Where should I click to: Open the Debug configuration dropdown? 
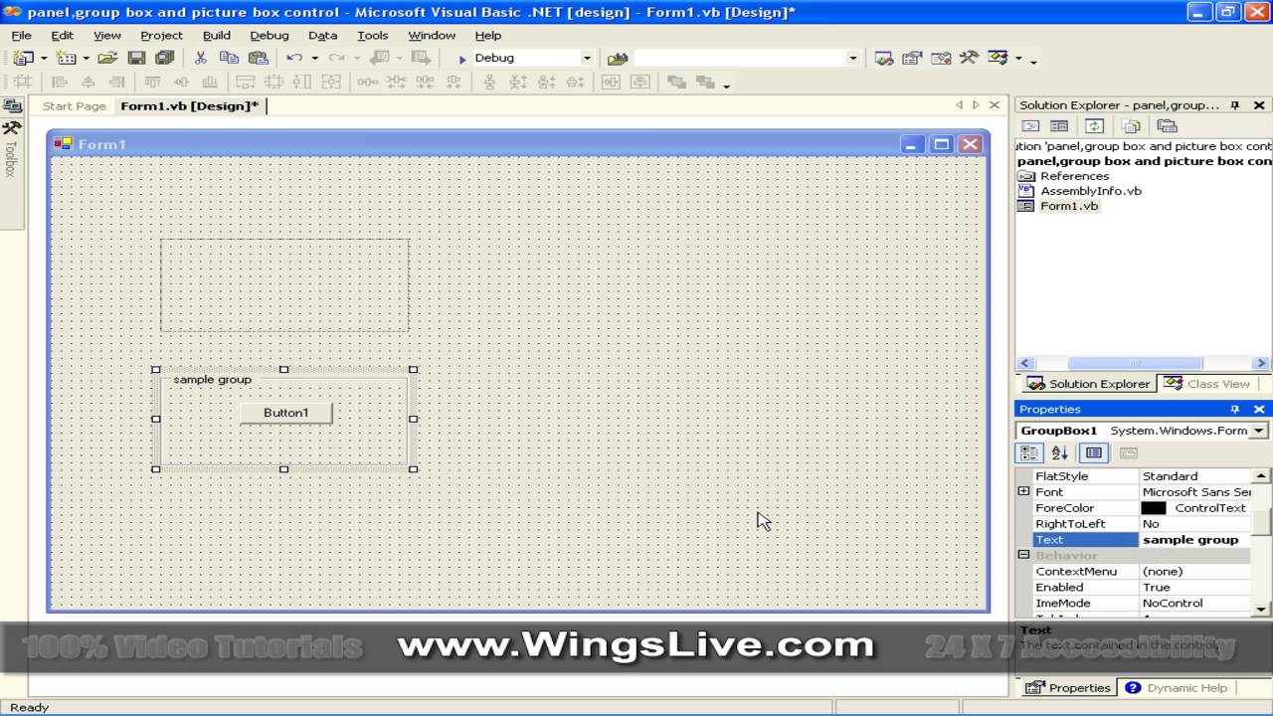pos(586,57)
